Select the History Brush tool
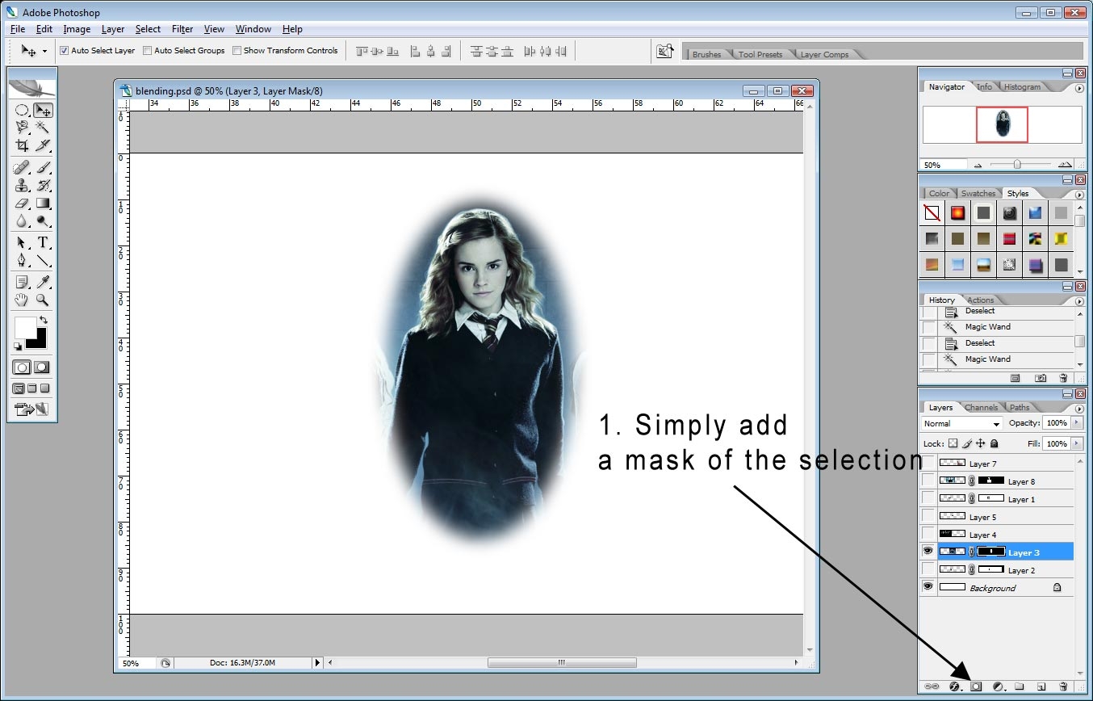Image resolution: width=1093 pixels, height=701 pixels. pos(43,186)
